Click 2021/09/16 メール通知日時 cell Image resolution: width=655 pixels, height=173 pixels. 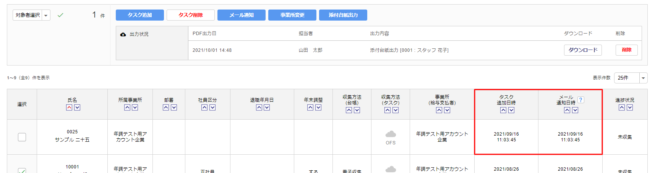pyautogui.click(x=570, y=137)
